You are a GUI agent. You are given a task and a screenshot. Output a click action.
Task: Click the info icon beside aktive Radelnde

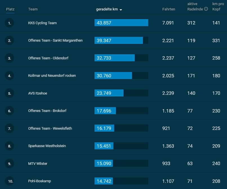click(206, 9)
